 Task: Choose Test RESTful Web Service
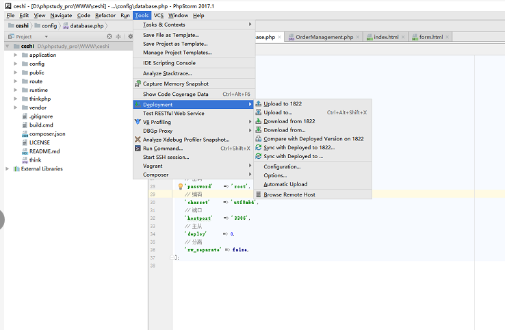[x=194, y=113]
